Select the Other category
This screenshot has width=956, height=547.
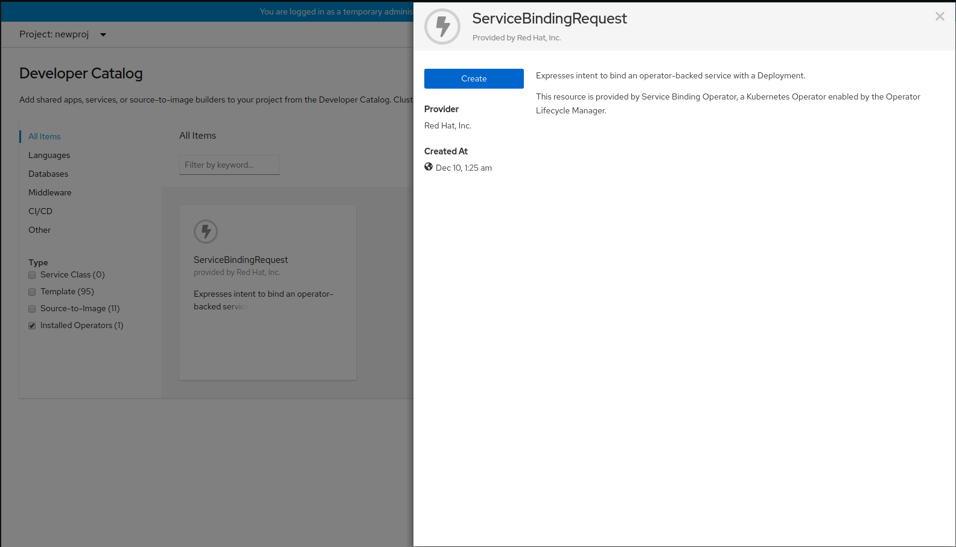point(39,230)
